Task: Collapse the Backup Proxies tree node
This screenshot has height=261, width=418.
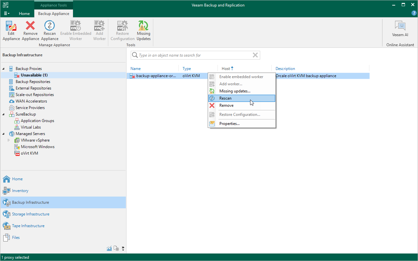Action: 4,69
